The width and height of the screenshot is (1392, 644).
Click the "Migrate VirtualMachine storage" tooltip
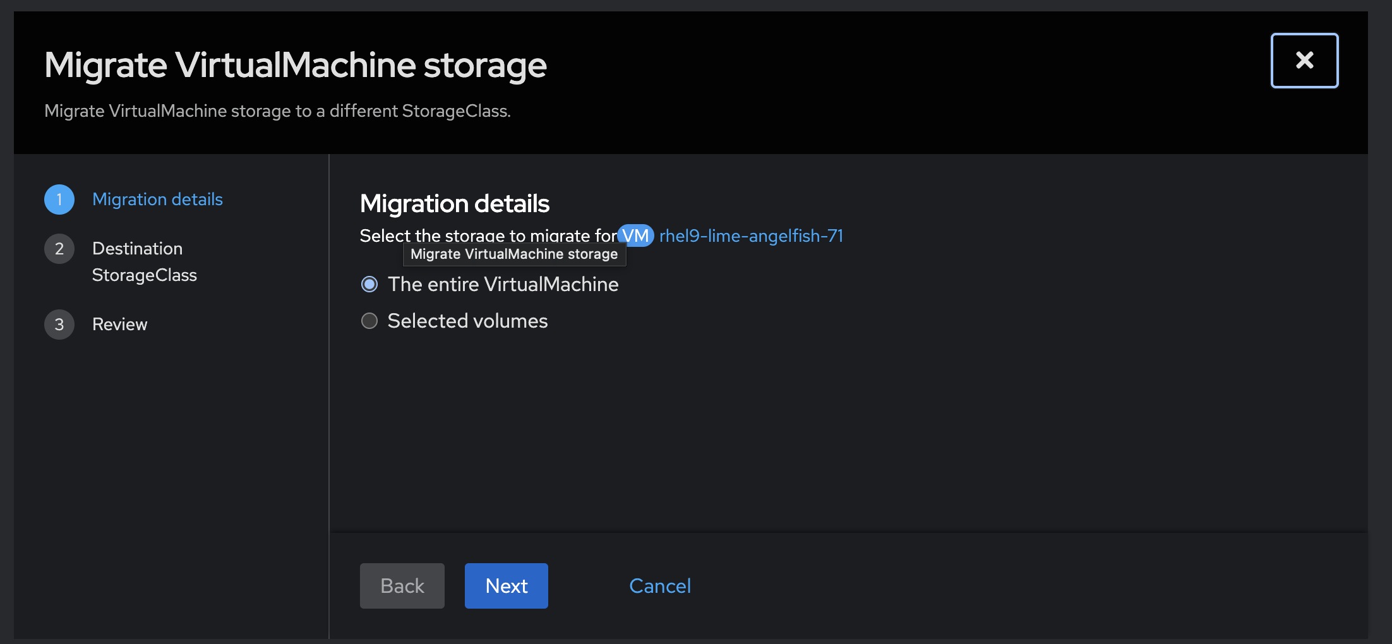pos(514,254)
